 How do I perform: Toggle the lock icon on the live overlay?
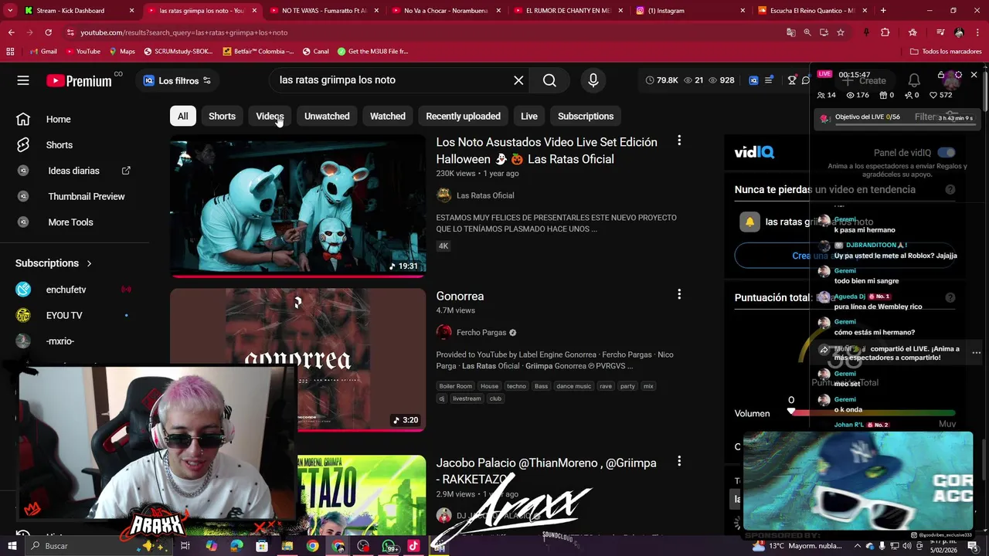pyautogui.click(x=941, y=75)
